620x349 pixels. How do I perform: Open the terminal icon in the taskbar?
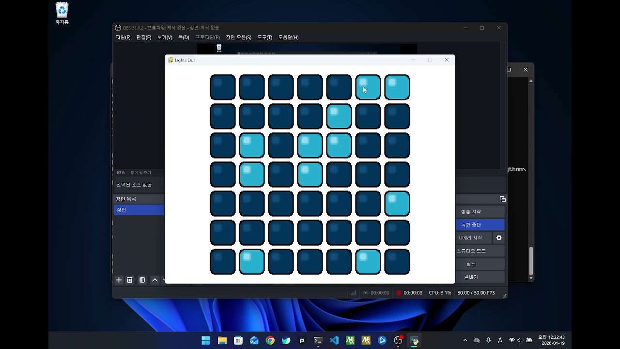click(x=318, y=340)
